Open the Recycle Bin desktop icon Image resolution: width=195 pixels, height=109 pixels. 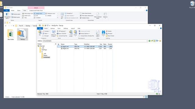point(192,5)
